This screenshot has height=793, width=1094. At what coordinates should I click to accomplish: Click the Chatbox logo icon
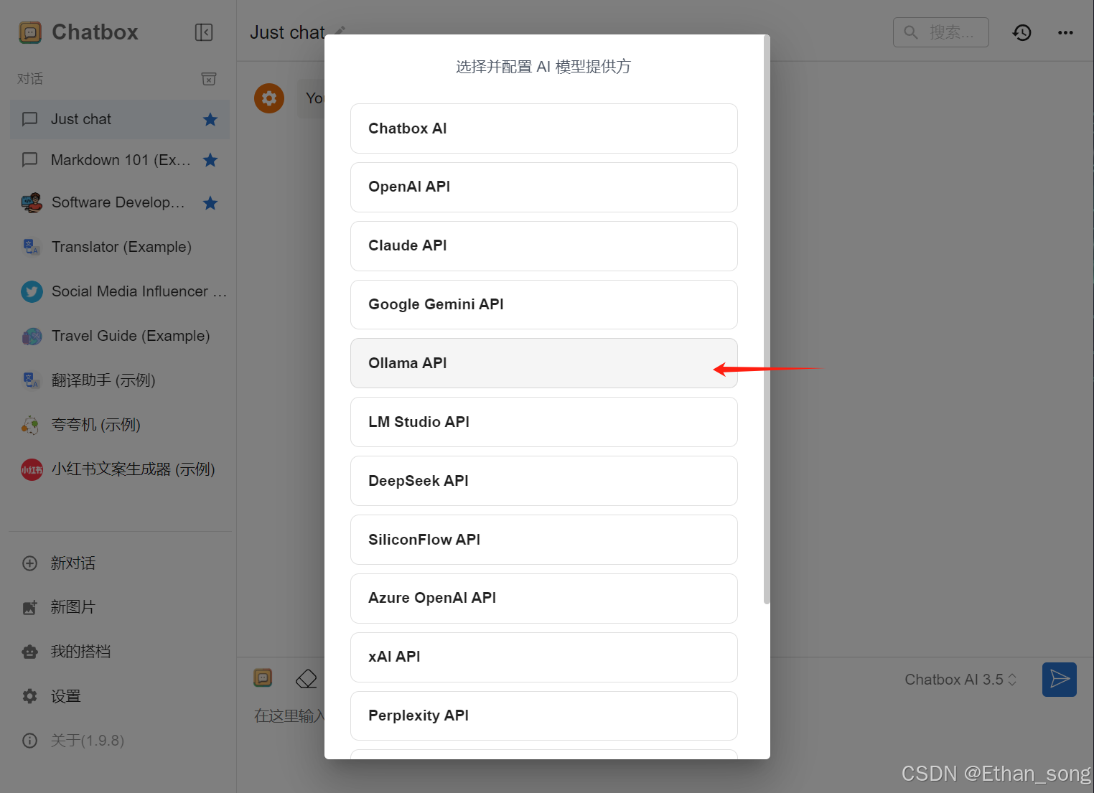coord(30,32)
